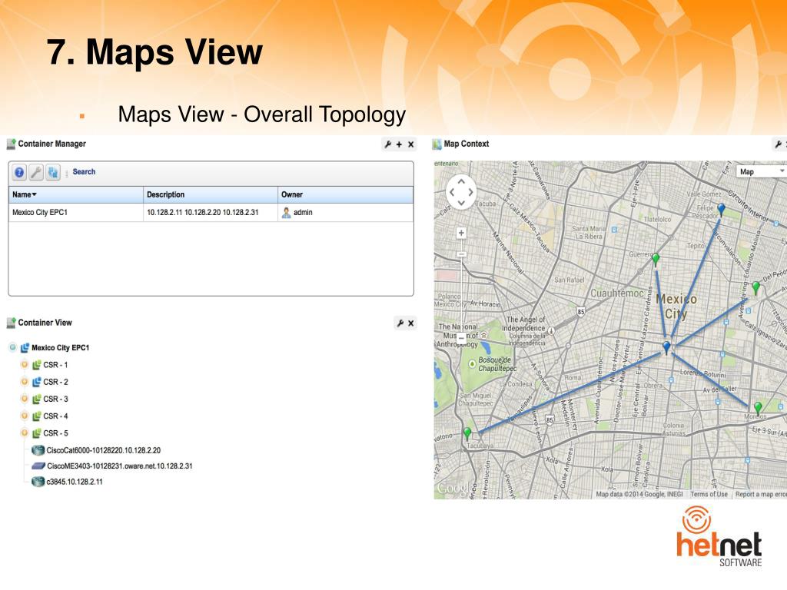
Task: Zoom in on the map
Action: (x=461, y=233)
